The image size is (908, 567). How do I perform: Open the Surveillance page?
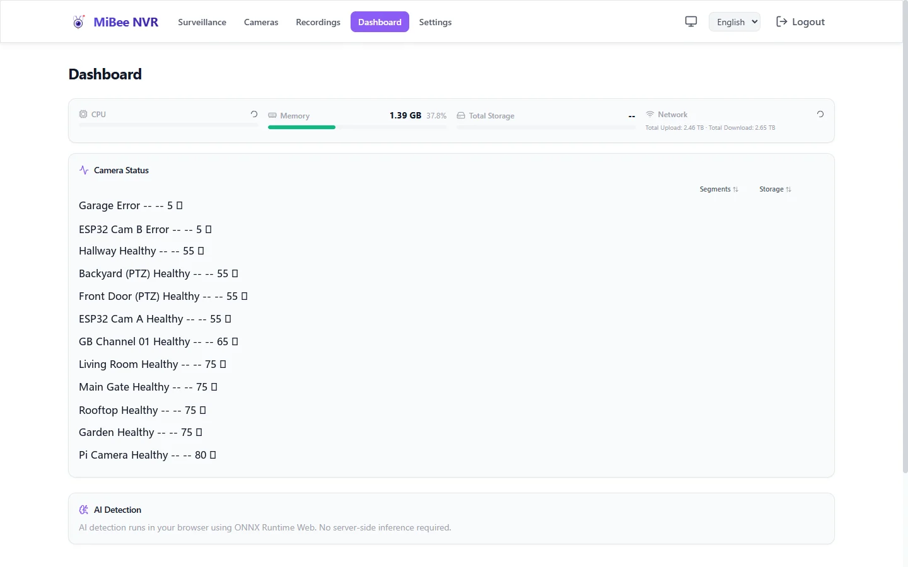pyautogui.click(x=202, y=22)
